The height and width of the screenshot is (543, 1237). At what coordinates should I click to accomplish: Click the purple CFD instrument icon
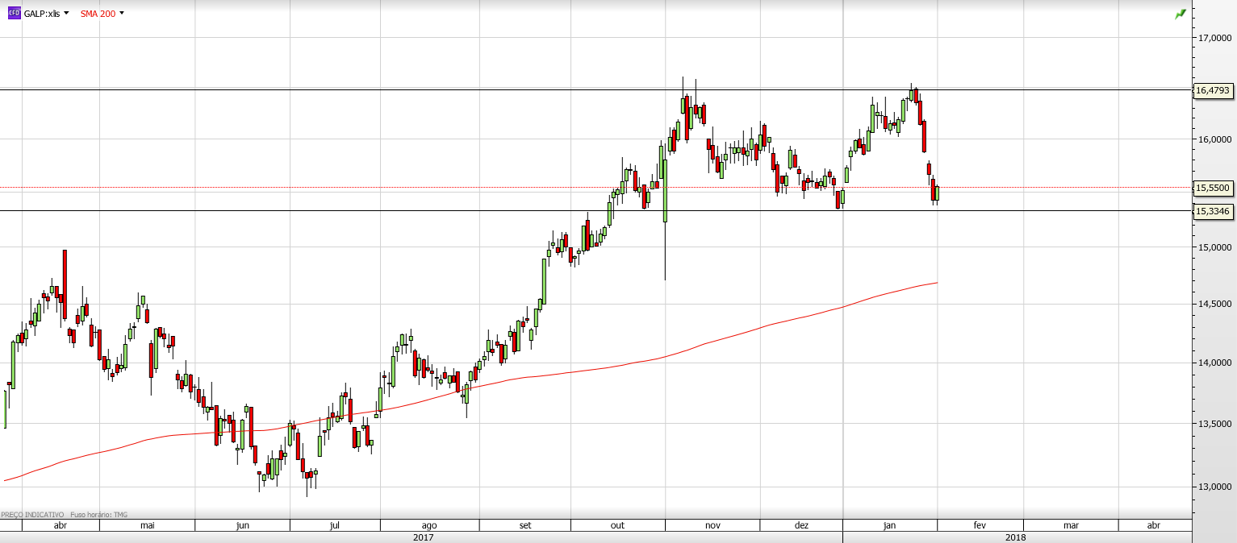[14, 14]
